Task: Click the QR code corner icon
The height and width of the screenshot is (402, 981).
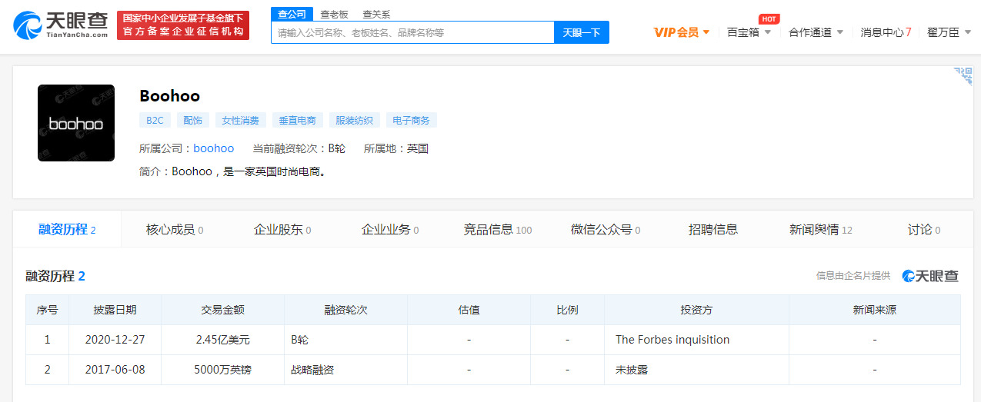Action: (963, 75)
